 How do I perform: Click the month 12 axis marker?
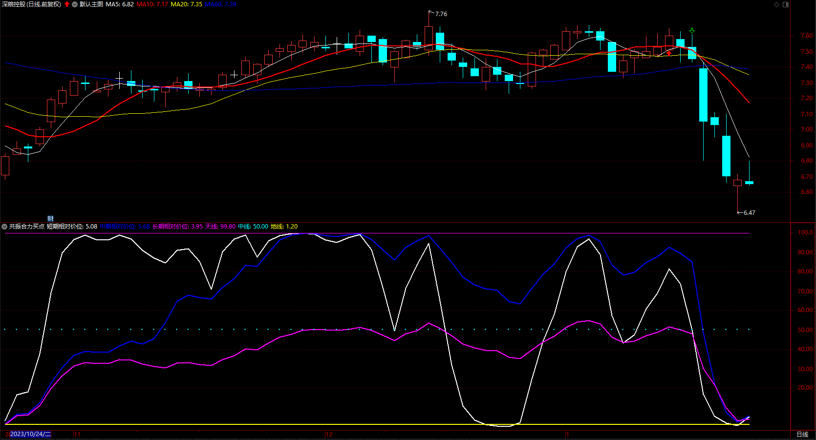pos(329,434)
